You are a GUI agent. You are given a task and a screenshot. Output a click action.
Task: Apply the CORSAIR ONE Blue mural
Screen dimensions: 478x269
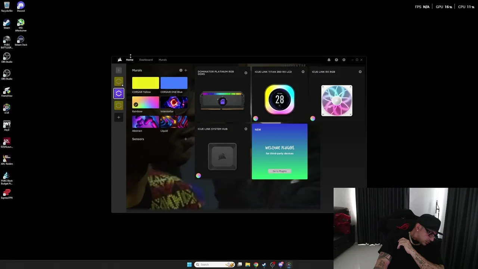tap(174, 83)
